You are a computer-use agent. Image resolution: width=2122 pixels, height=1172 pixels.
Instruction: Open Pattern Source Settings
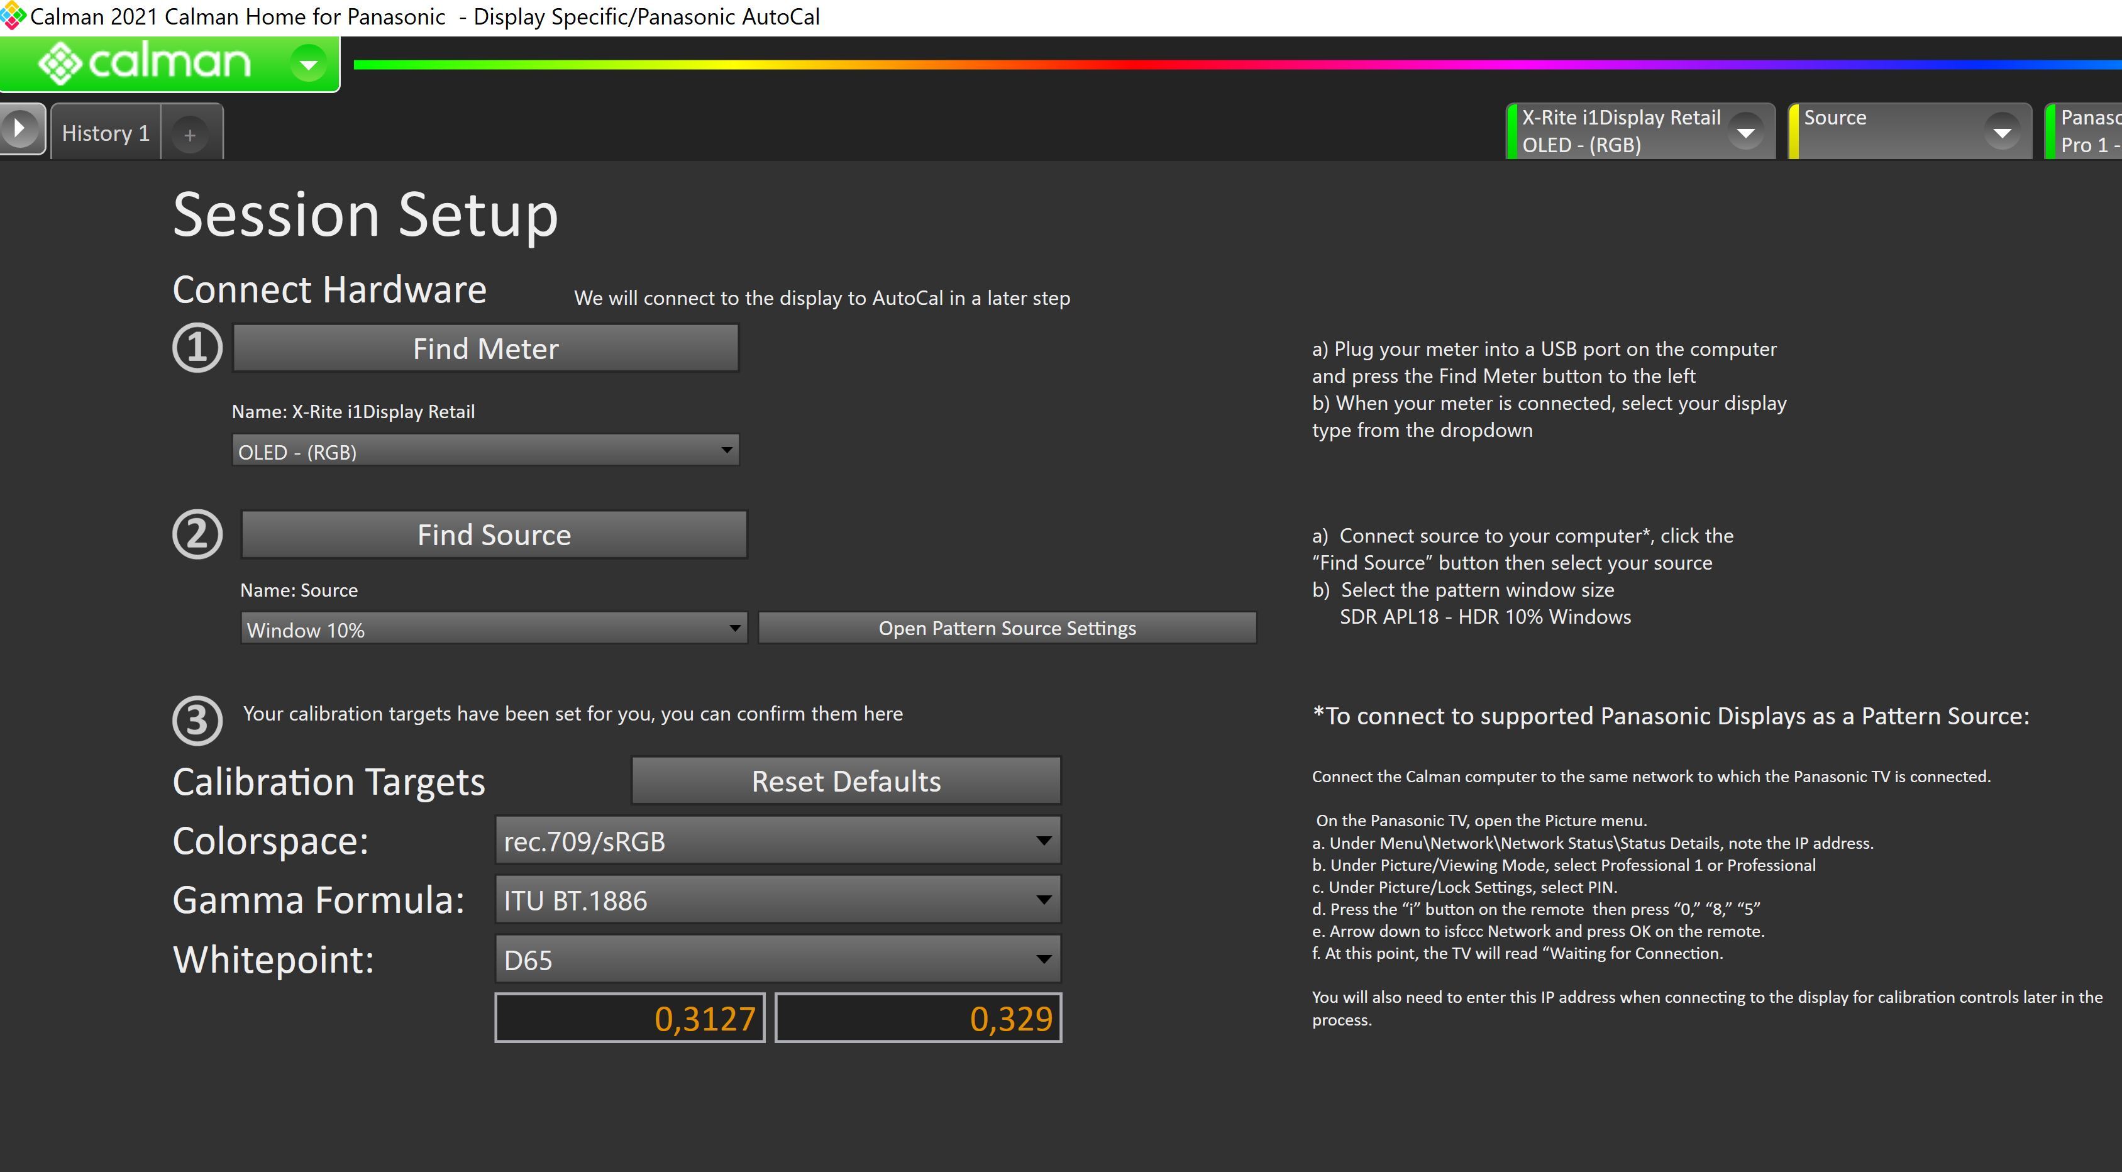[1007, 628]
